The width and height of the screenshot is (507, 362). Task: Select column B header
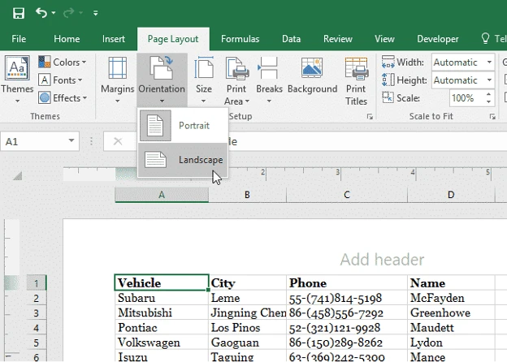pyautogui.click(x=247, y=195)
